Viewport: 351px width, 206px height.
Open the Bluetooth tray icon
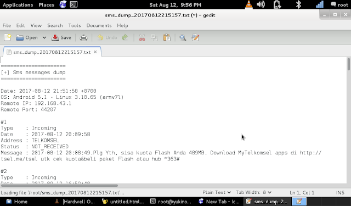click(298, 4)
